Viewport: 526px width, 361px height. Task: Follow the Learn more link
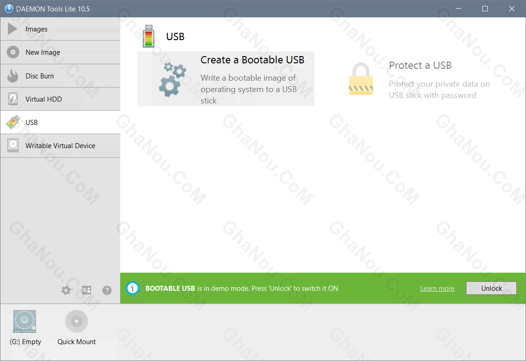pos(437,289)
